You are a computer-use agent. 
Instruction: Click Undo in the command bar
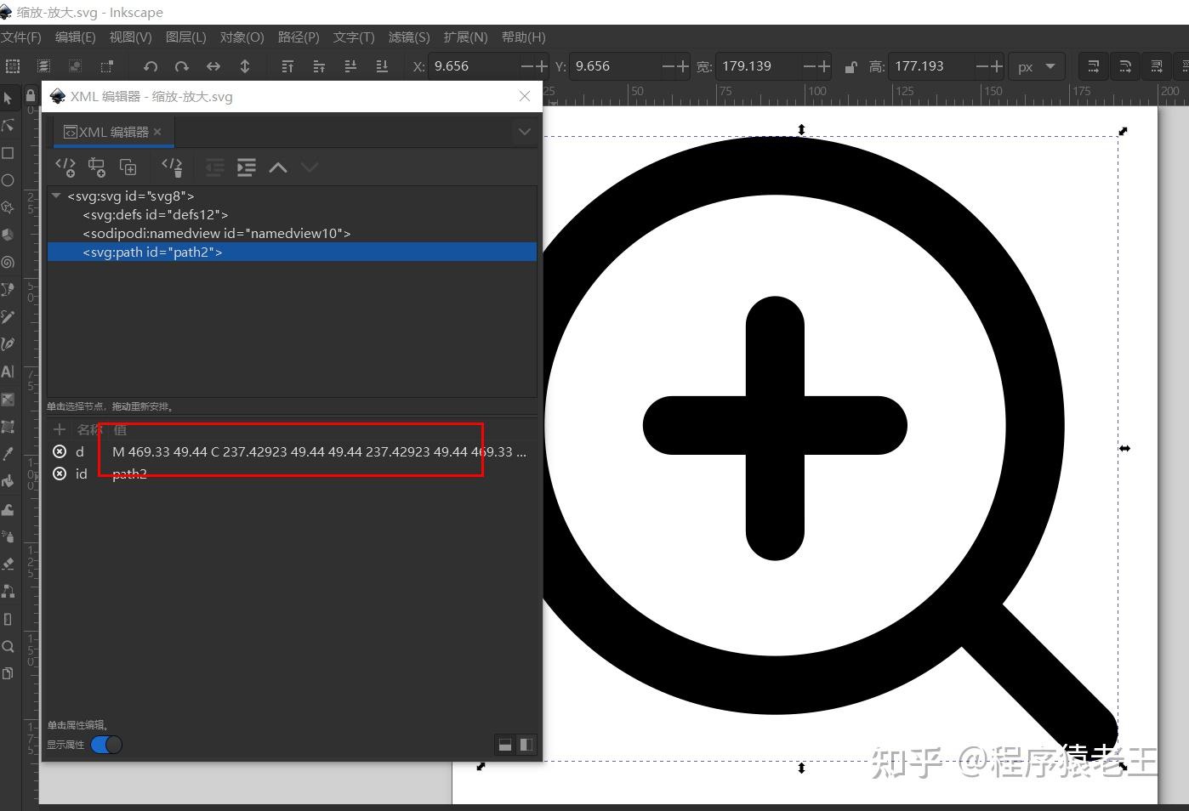click(x=151, y=65)
